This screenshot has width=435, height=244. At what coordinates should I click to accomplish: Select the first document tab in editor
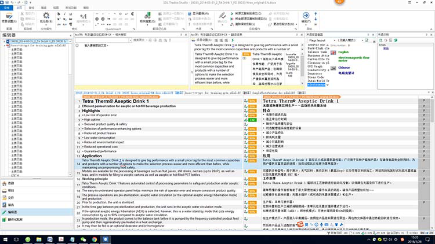pyautogui.click(x=129, y=93)
